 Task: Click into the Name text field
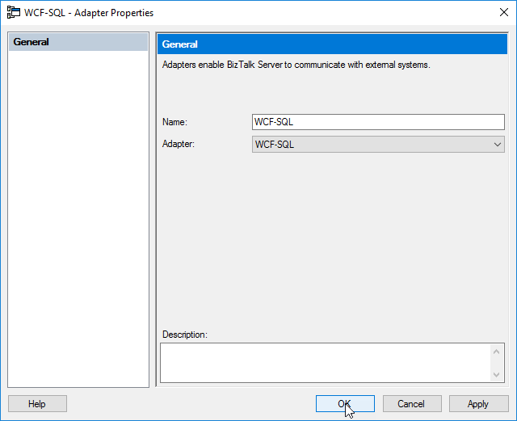378,122
